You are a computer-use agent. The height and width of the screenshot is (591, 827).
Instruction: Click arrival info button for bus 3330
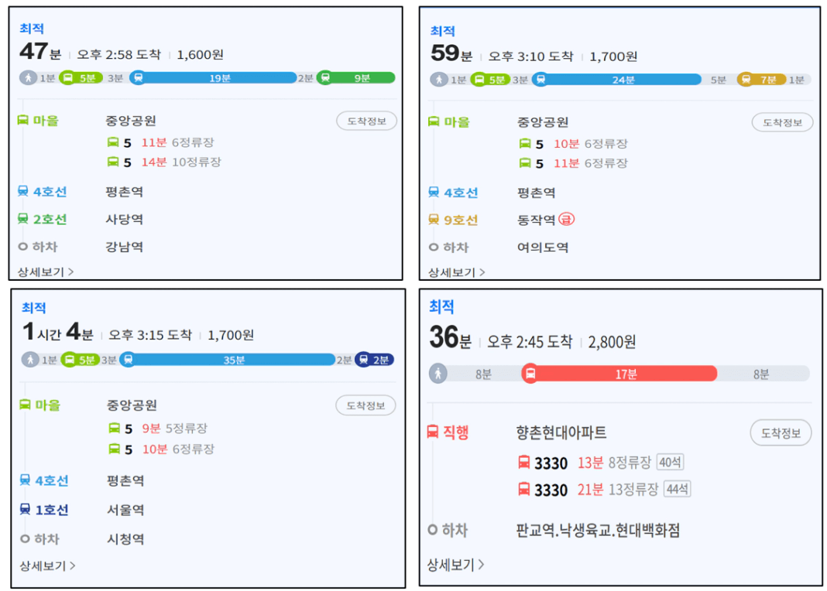781,433
